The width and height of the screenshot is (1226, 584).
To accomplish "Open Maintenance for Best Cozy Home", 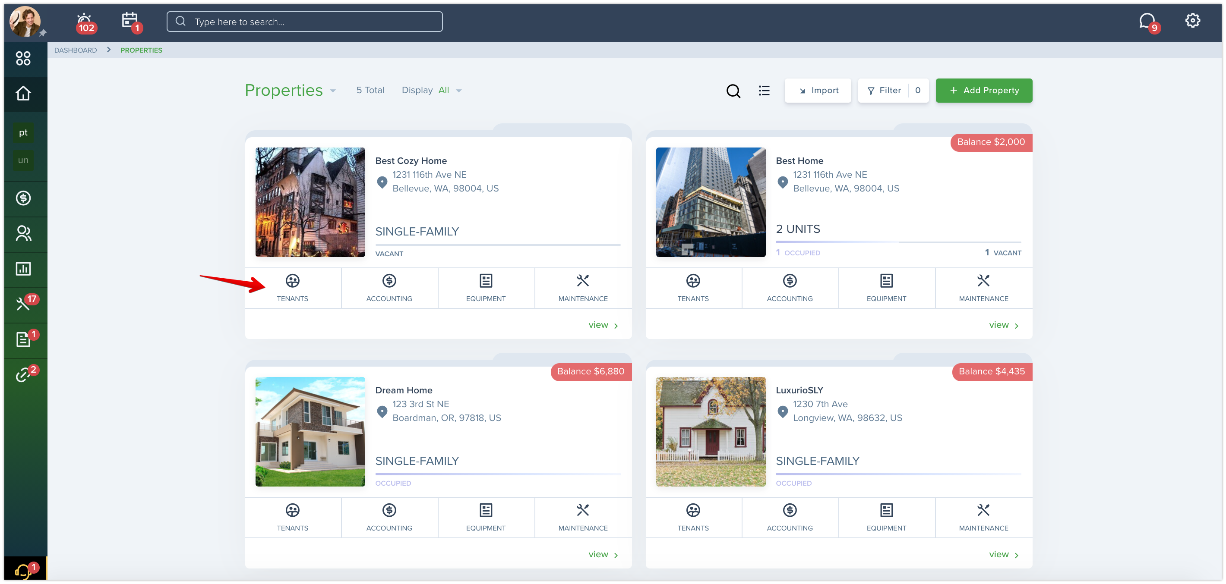I will click(x=582, y=288).
